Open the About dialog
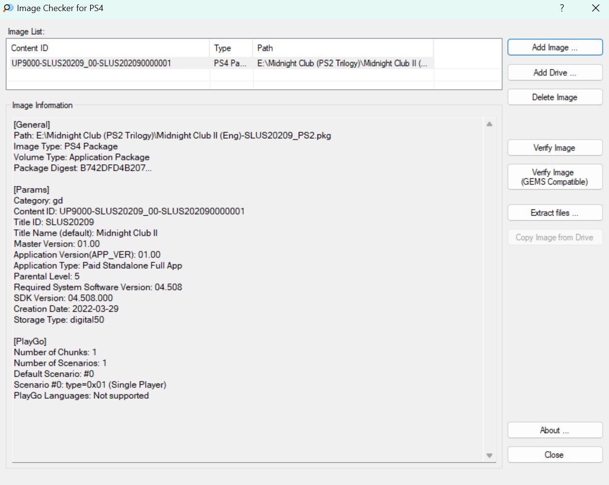Screen dimensions: 609x485 coord(555,430)
